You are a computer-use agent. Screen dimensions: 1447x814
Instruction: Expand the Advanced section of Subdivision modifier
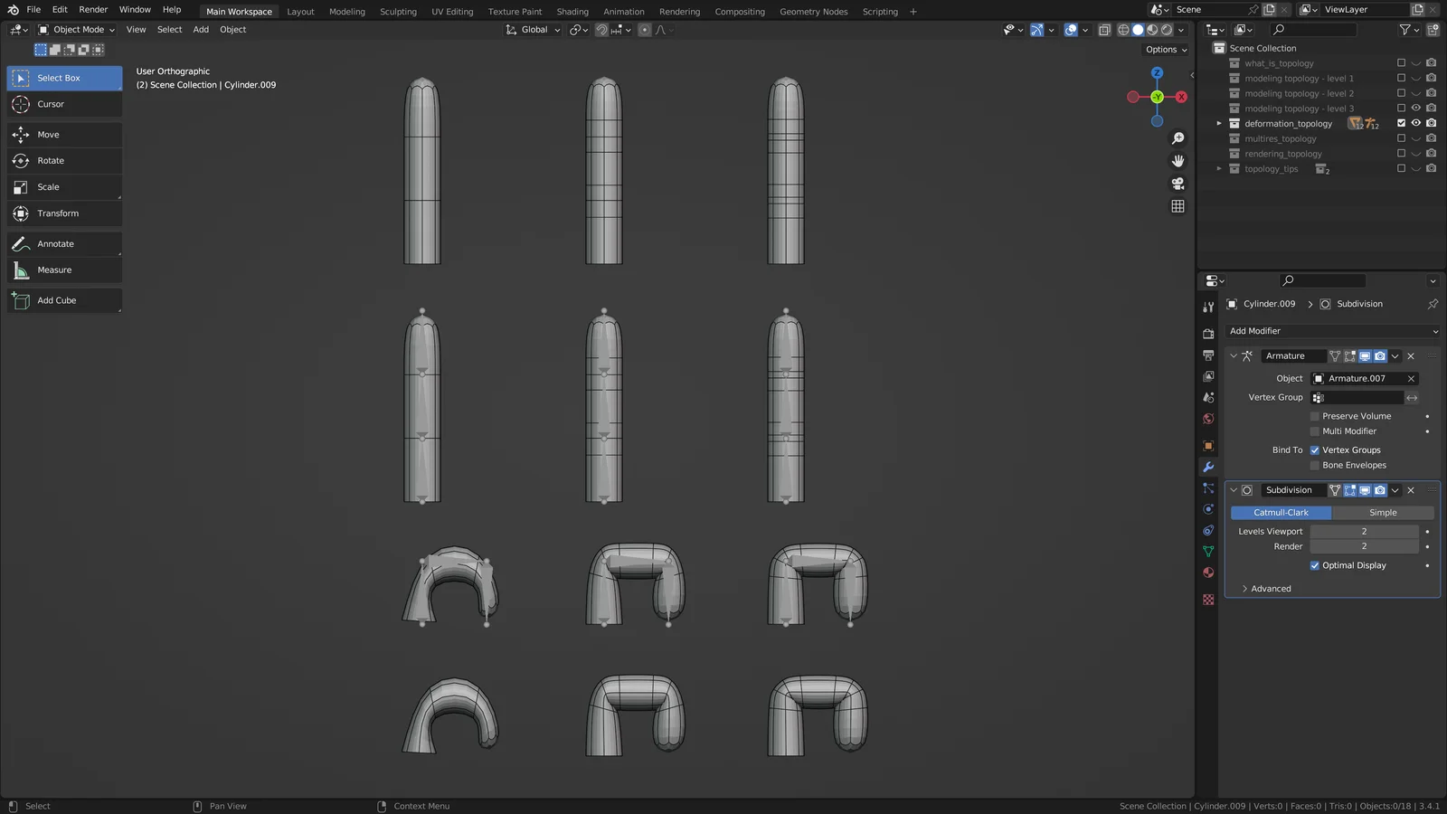click(x=1270, y=588)
